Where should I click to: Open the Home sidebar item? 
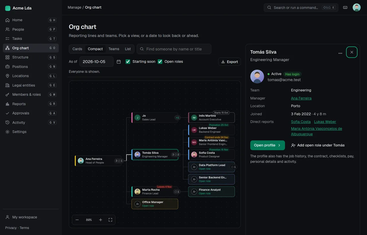(x=31, y=20)
